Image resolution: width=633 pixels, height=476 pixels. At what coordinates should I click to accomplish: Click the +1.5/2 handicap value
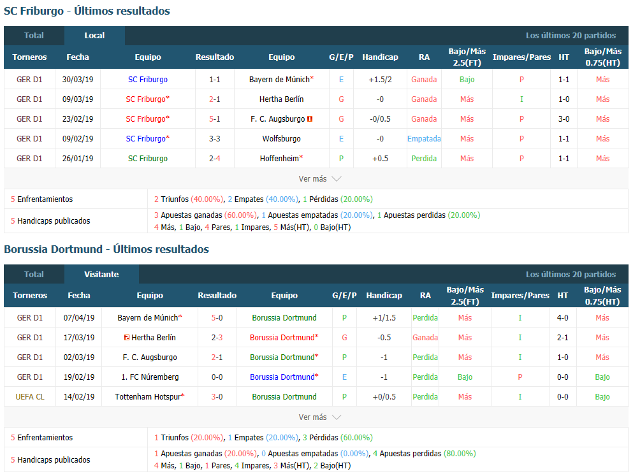[381, 80]
